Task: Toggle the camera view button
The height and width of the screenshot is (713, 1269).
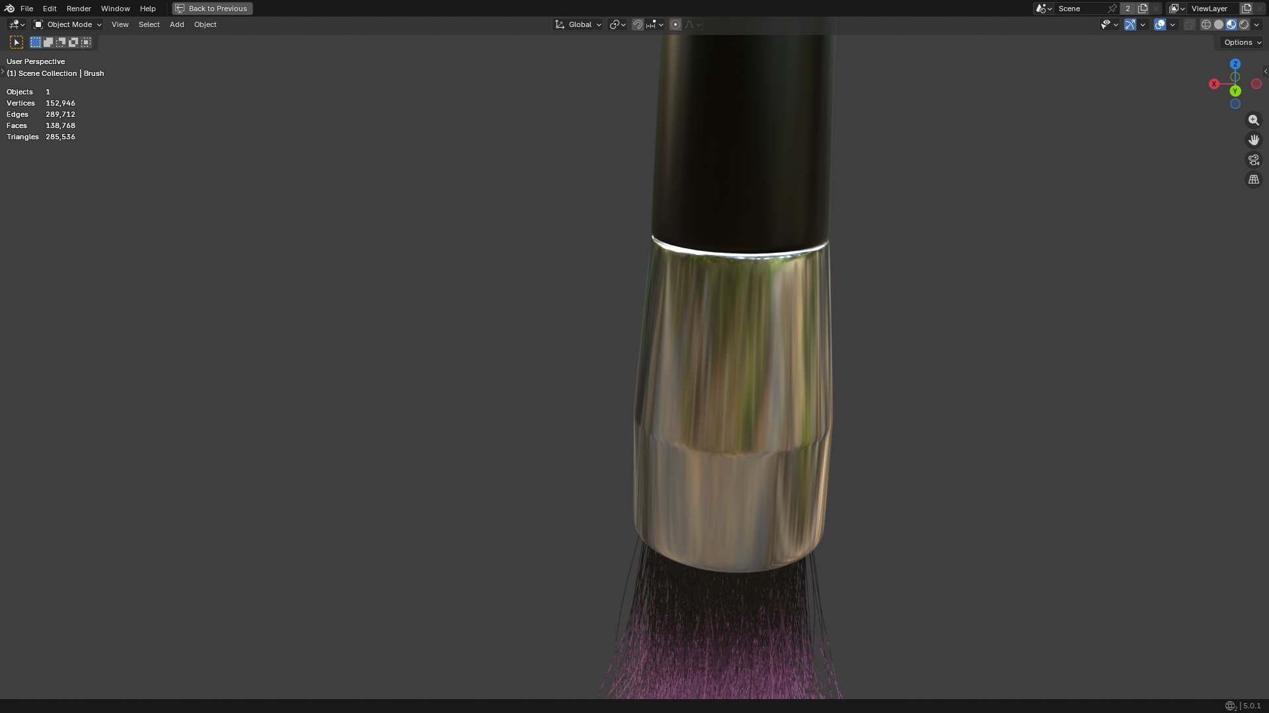Action: 1254,160
